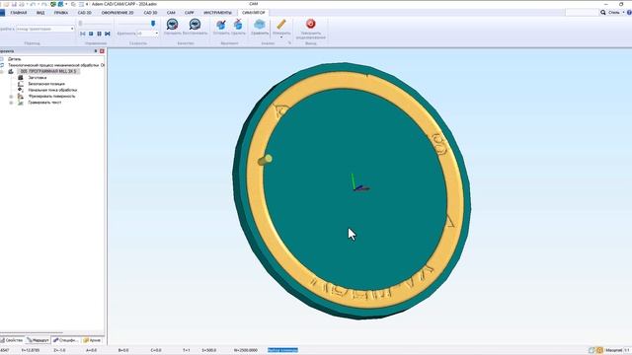Switch to the Специф... bottom tab
The image size is (632, 355).
pyautogui.click(x=66, y=340)
